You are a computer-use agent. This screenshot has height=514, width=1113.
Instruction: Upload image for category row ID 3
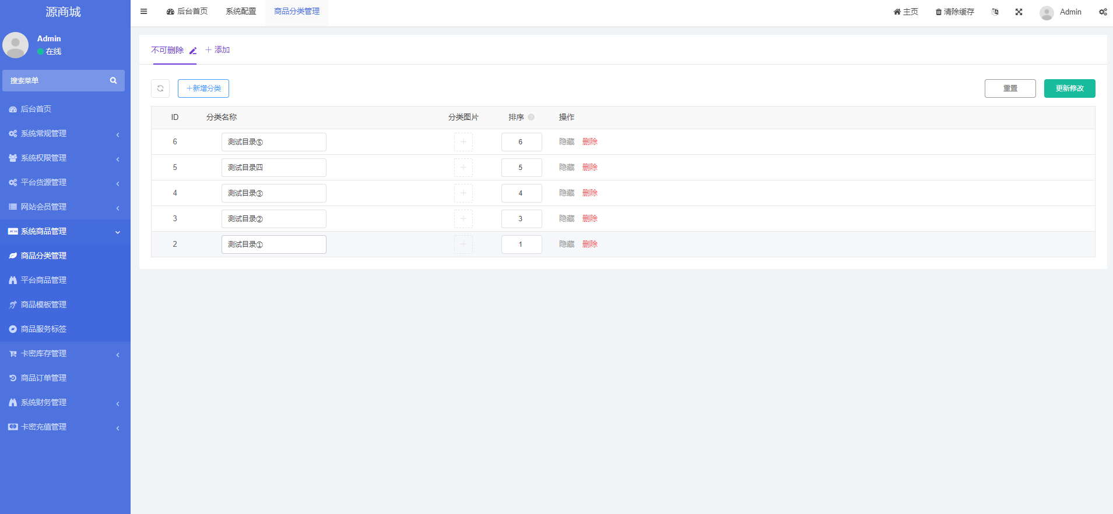coord(464,219)
